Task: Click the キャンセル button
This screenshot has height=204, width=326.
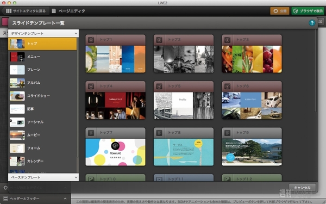Action: pyautogui.click(x=302, y=188)
